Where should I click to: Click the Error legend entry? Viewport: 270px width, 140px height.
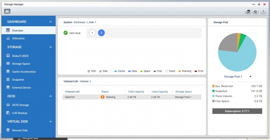tap(199, 71)
